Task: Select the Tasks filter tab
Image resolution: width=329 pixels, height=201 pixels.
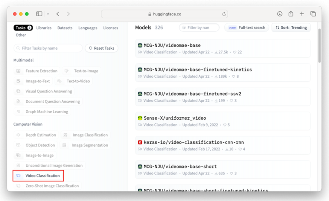Action: (x=23, y=28)
